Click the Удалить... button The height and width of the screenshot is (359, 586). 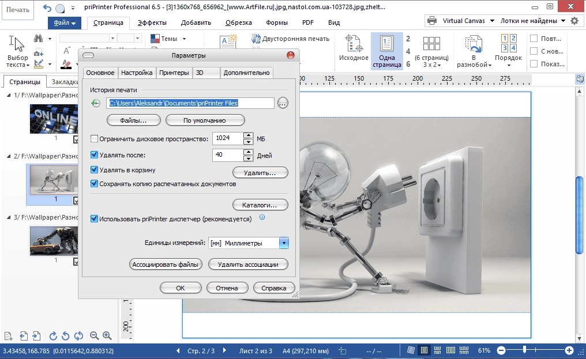pyautogui.click(x=260, y=173)
